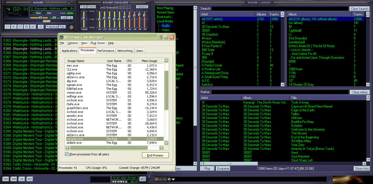
Task: Click the Enqueue button in library
Action: [x=223, y=169]
